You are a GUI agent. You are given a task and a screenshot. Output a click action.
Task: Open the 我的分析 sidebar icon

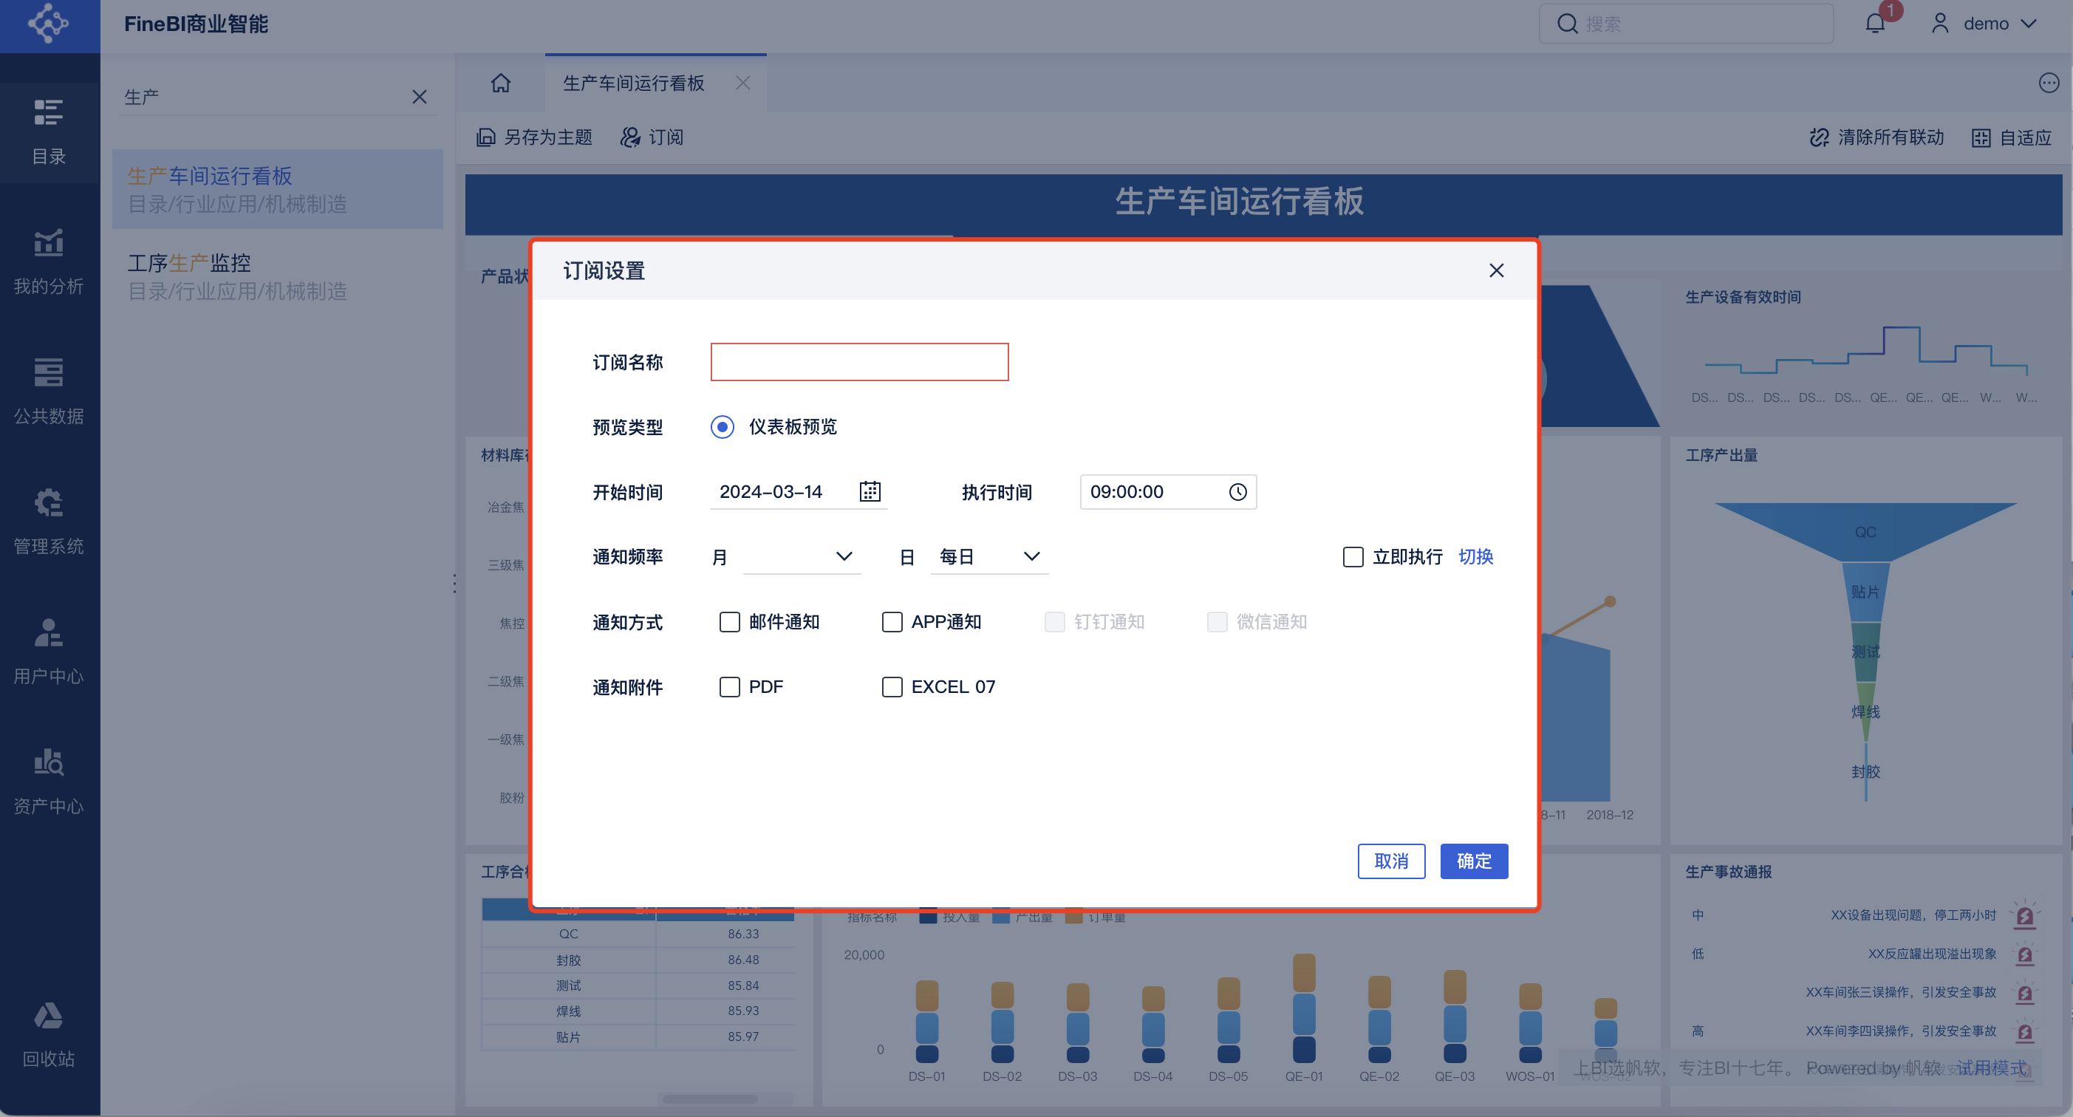click(48, 262)
